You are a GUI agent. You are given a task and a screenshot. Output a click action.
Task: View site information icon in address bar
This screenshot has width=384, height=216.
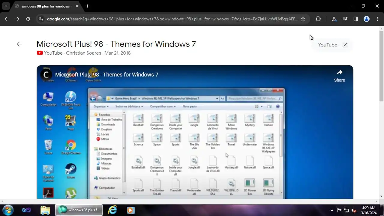pyautogui.click(x=41, y=19)
